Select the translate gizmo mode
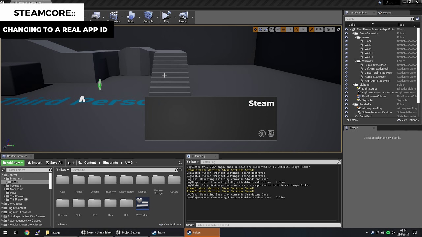This screenshot has height=237, width=422. click(255, 29)
